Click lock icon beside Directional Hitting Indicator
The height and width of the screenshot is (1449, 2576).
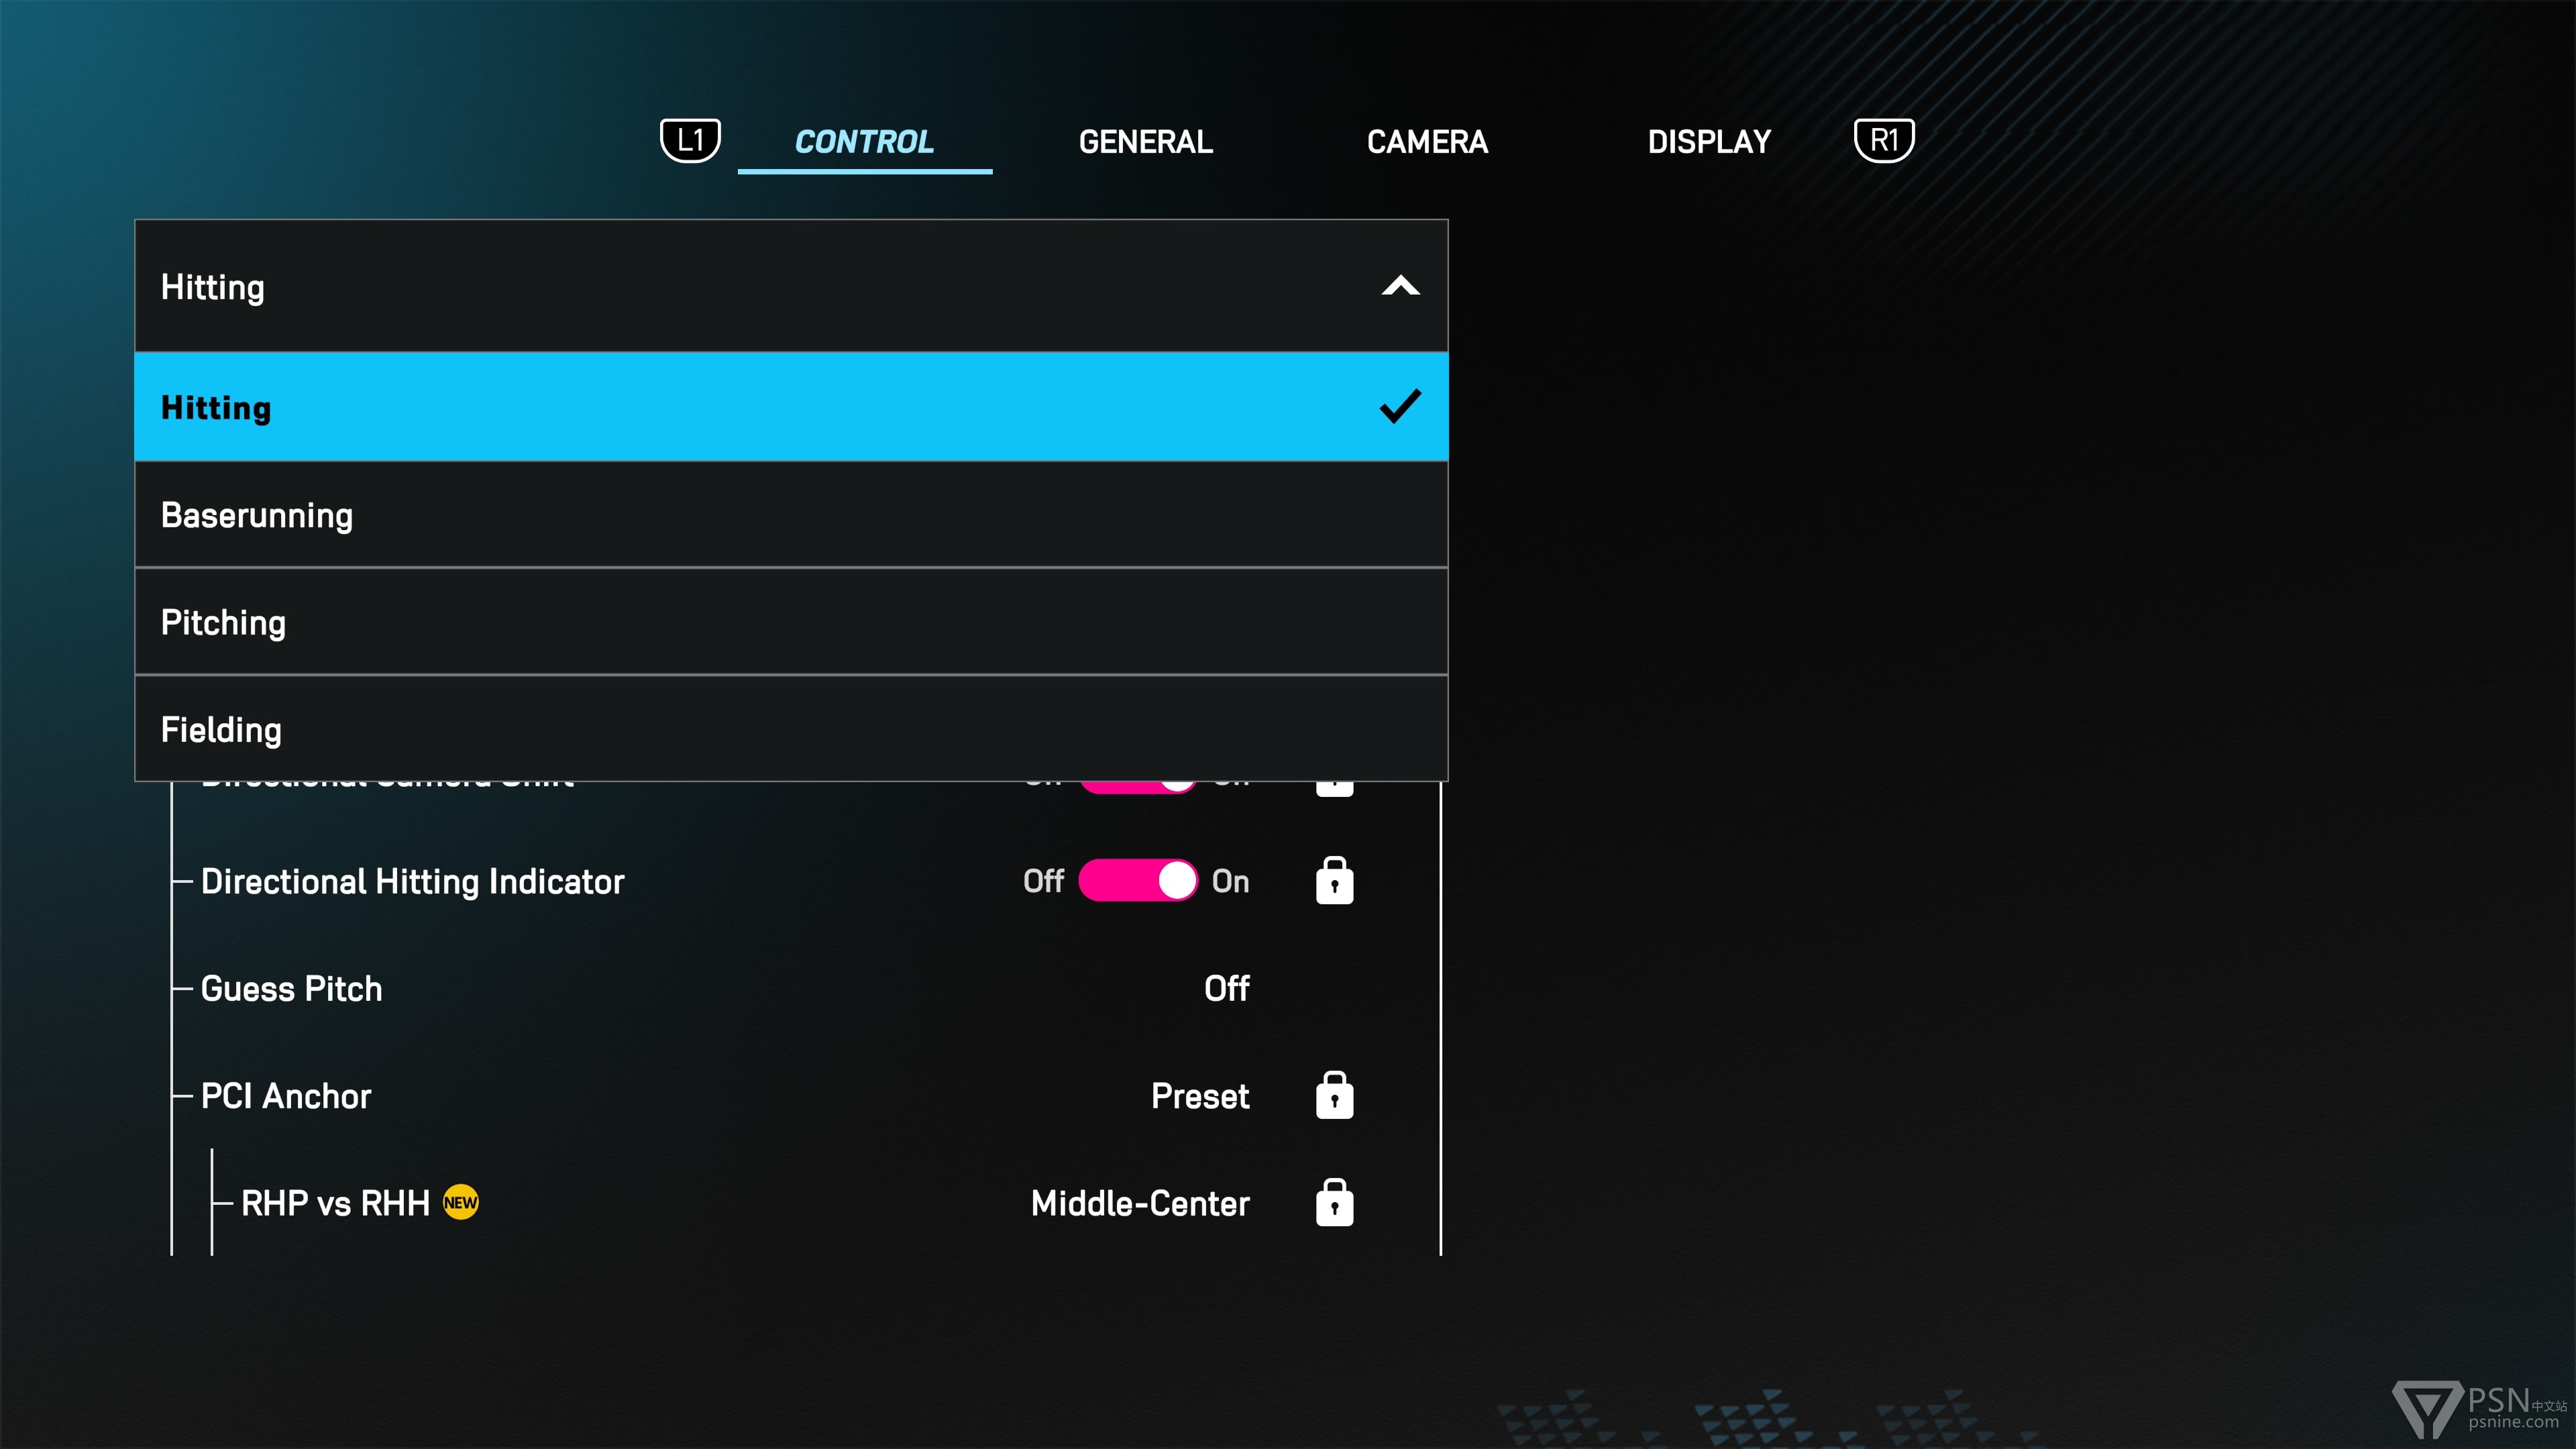pos(1334,881)
